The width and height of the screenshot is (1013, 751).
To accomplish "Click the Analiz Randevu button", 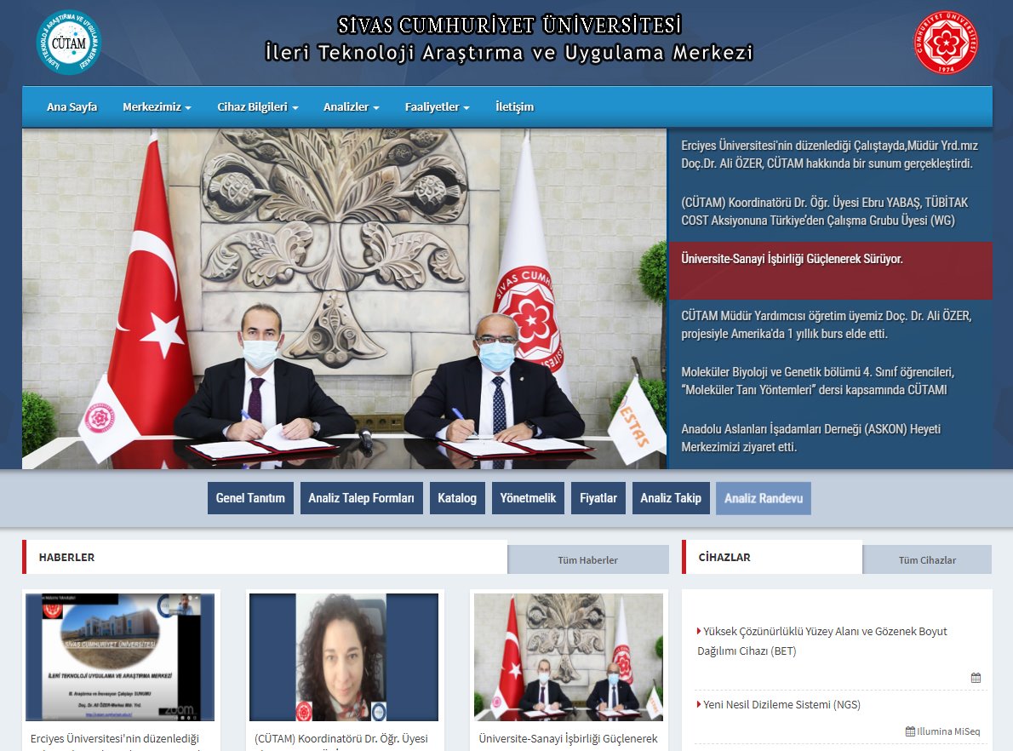I will 763,498.
